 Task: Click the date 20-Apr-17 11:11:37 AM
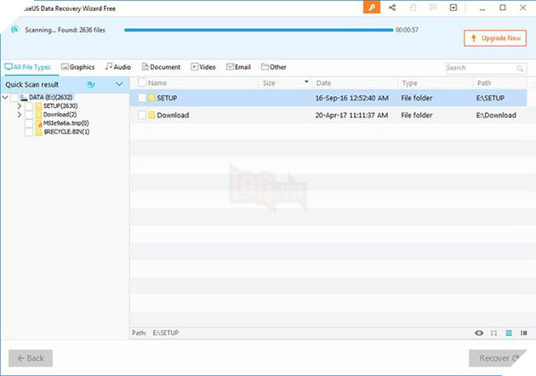[351, 115]
